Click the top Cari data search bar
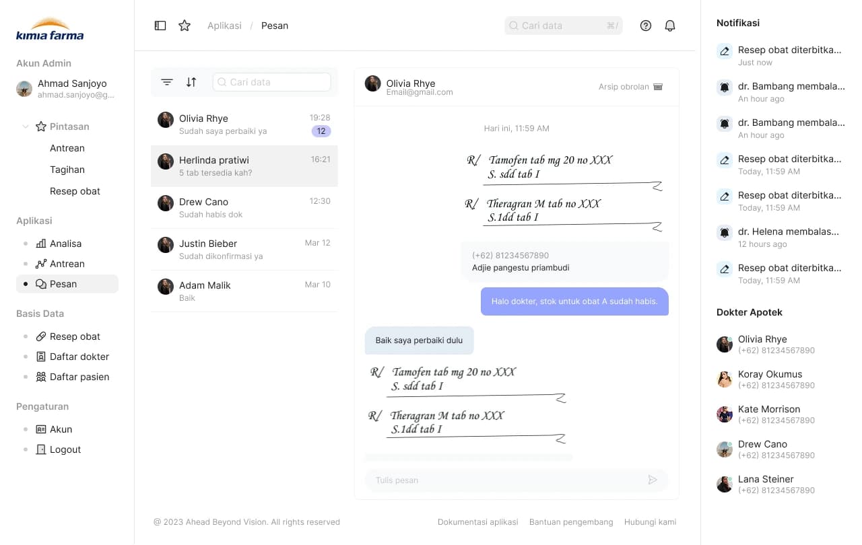This screenshot has width=862, height=545. click(564, 26)
